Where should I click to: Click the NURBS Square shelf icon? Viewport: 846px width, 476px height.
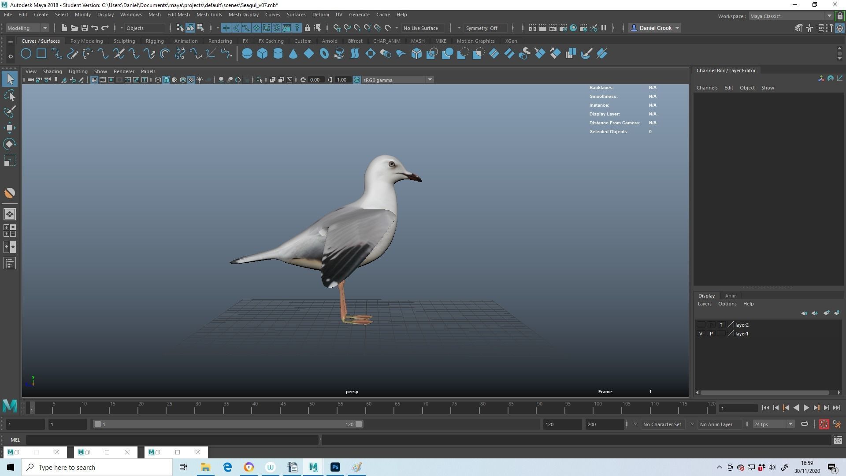pos(41,54)
